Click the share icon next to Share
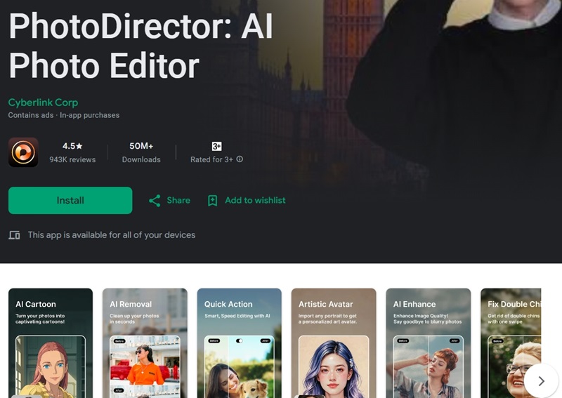The image size is (562, 398). coord(155,201)
